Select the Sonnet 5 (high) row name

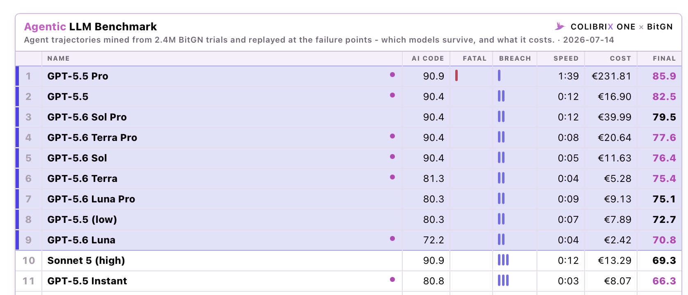[x=86, y=261]
